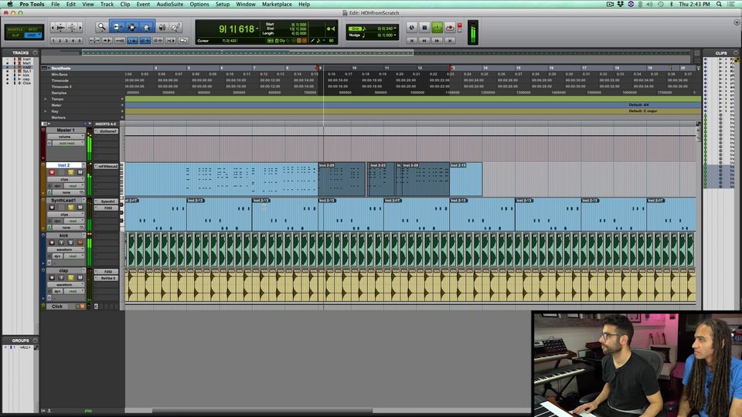742x417 pixels.
Task: Open the Clip menu
Action: pos(125,4)
